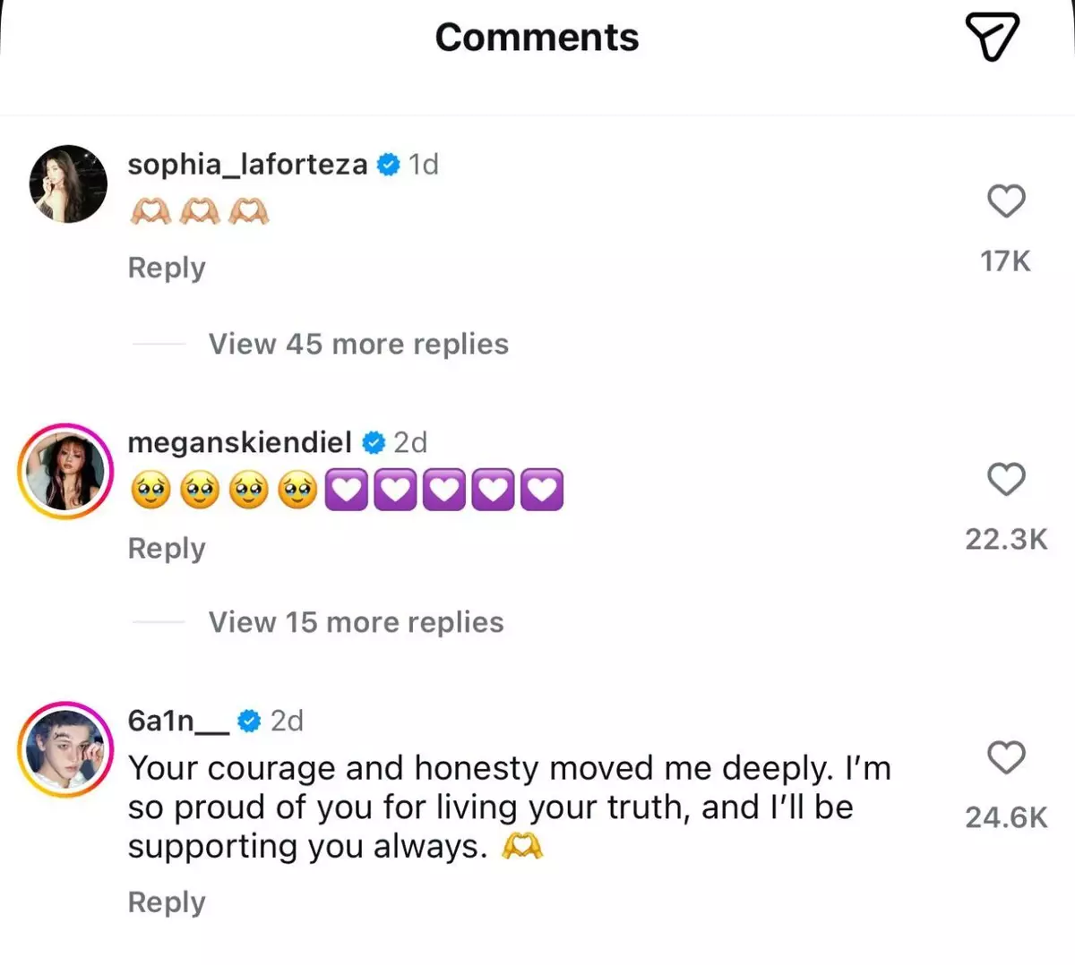1075x965 pixels.
Task: View the 17K likes count
Action: 1005,261
